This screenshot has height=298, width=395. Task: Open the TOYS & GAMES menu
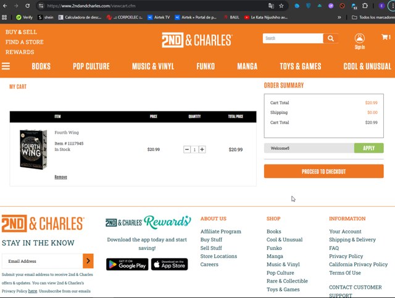301,66
